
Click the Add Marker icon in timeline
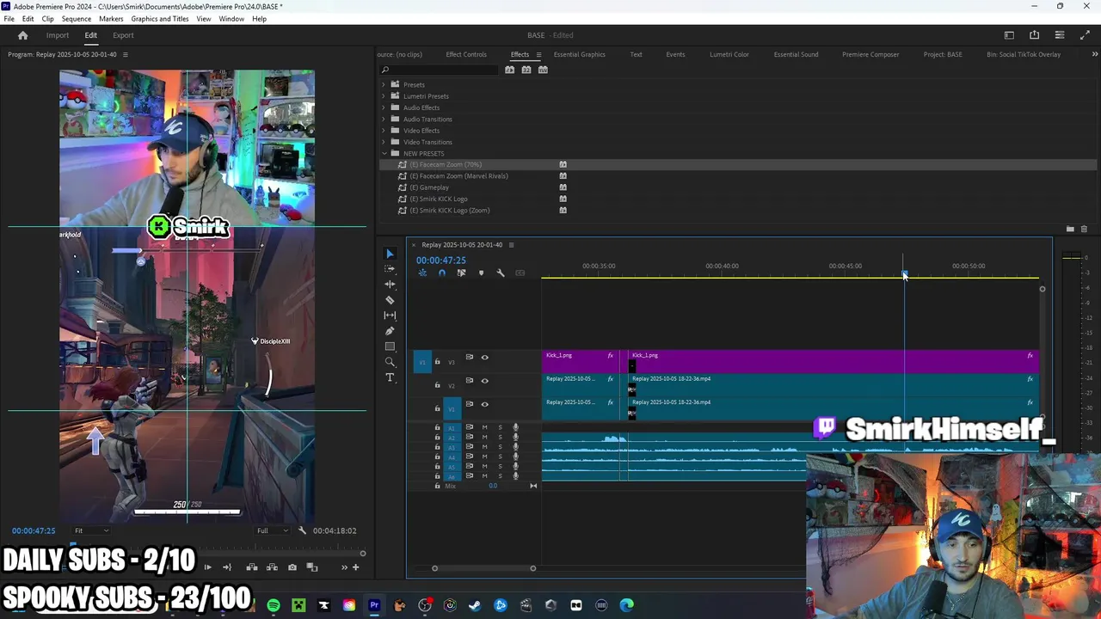point(481,273)
